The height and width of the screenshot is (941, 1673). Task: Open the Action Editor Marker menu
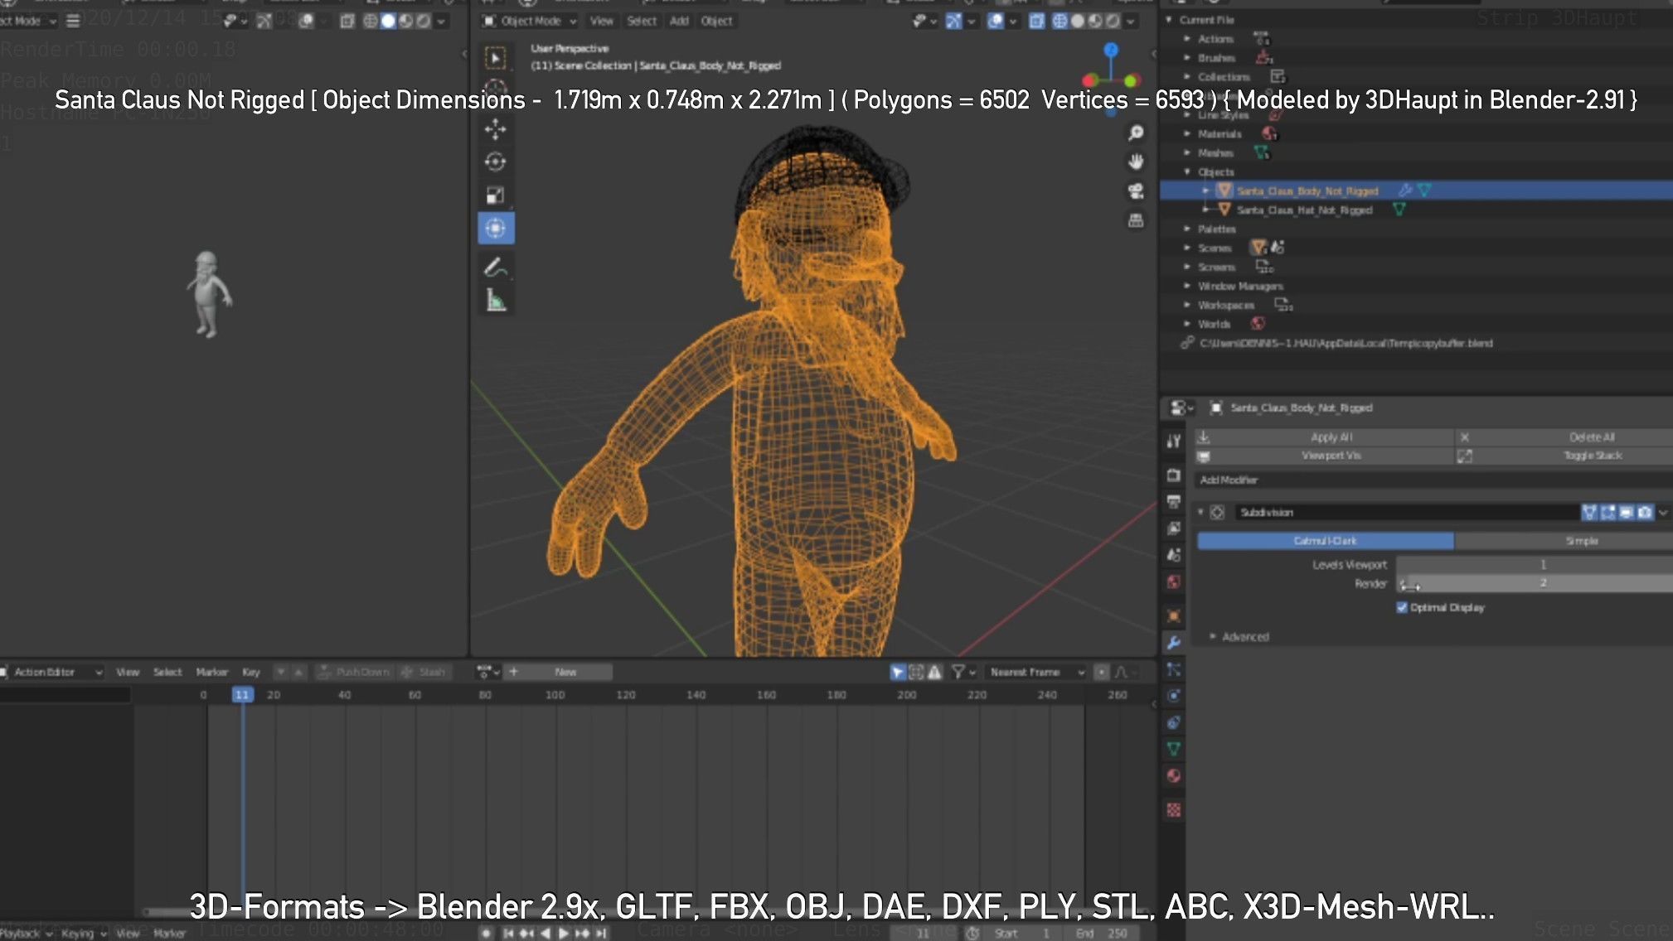[x=212, y=672]
